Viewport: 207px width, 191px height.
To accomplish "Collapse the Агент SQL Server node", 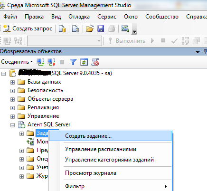I will (12, 125).
